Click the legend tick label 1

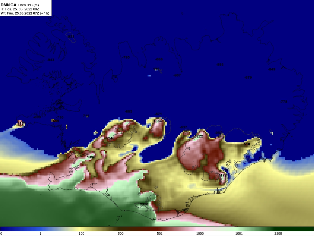(x=41, y=233)
